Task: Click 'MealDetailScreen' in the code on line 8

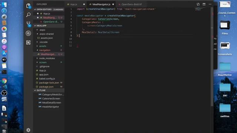Action: click(109, 32)
